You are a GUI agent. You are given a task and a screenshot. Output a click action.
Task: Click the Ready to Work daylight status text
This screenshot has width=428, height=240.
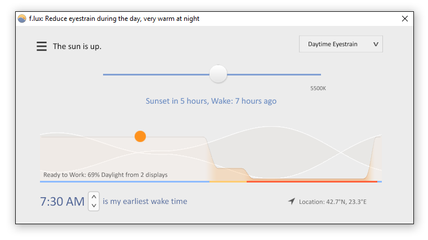click(105, 175)
